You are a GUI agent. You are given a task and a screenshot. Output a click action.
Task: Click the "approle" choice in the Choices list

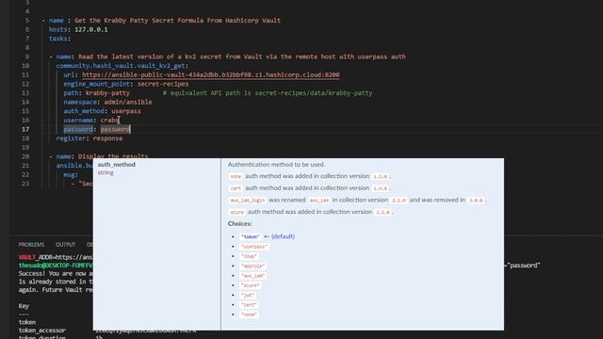253,266
